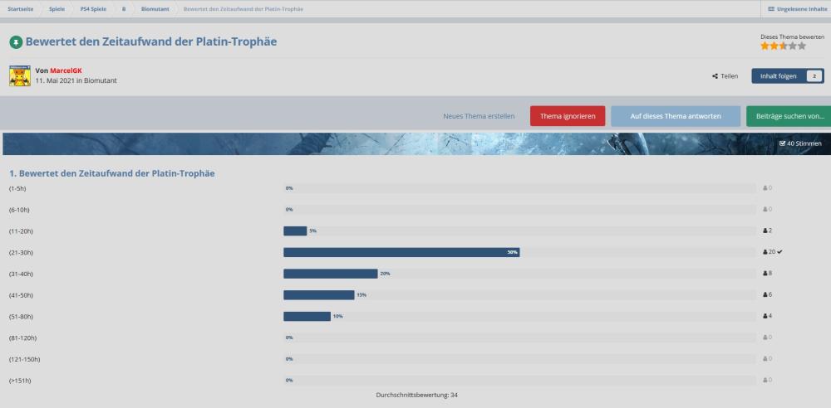This screenshot has width=831, height=408.
Task: Click the 50% poll result bar
Action: [401, 252]
